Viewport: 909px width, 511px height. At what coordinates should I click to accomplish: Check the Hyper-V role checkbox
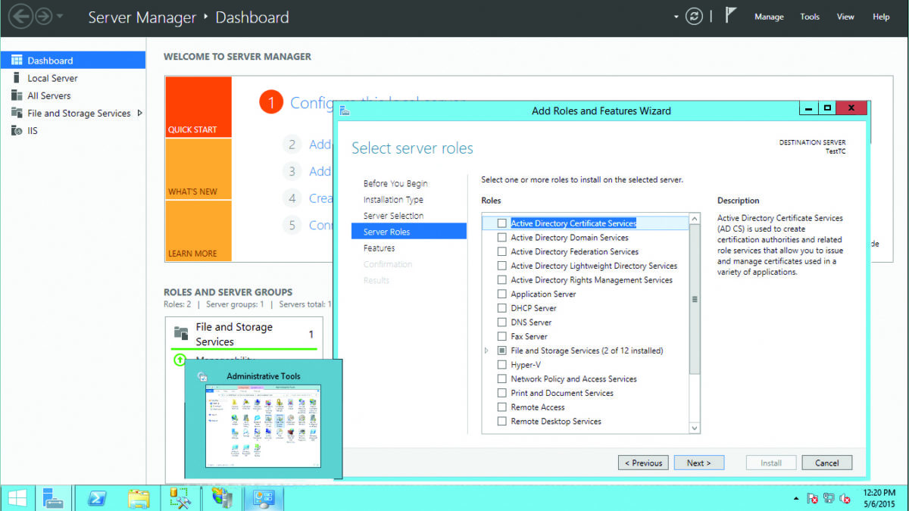(x=501, y=364)
